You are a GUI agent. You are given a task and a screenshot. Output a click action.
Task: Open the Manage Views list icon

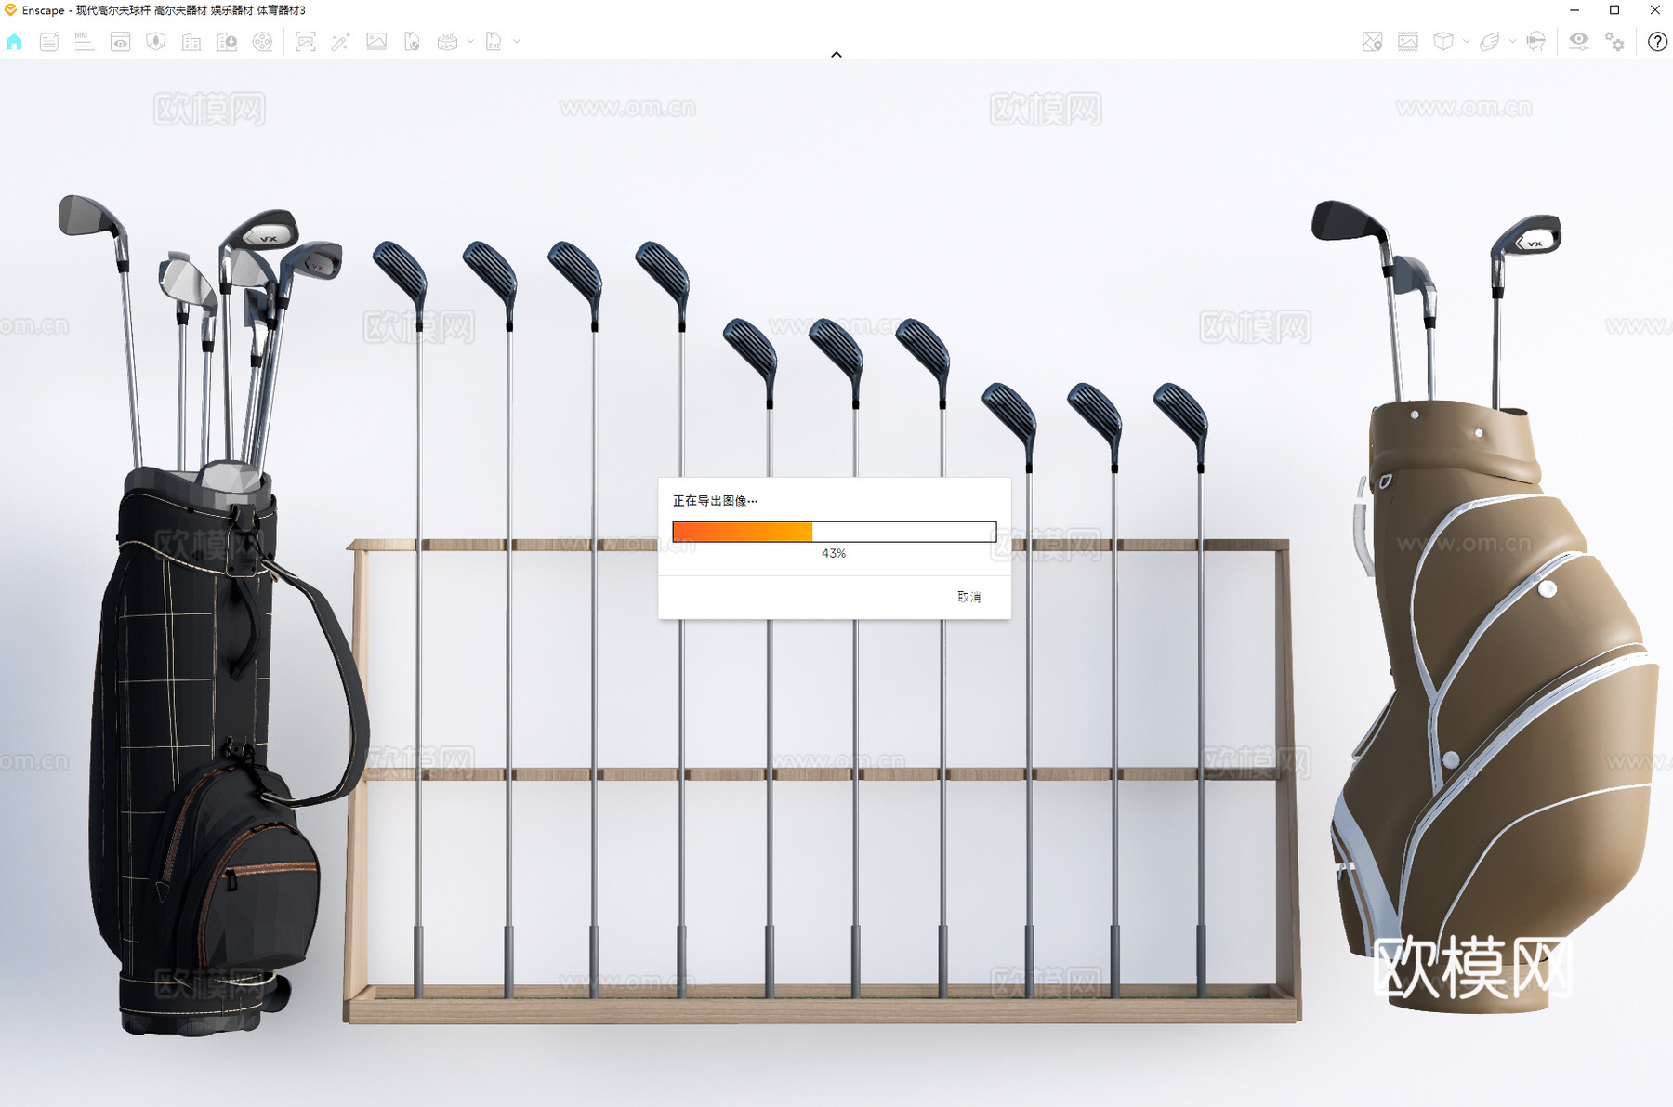point(49,42)
